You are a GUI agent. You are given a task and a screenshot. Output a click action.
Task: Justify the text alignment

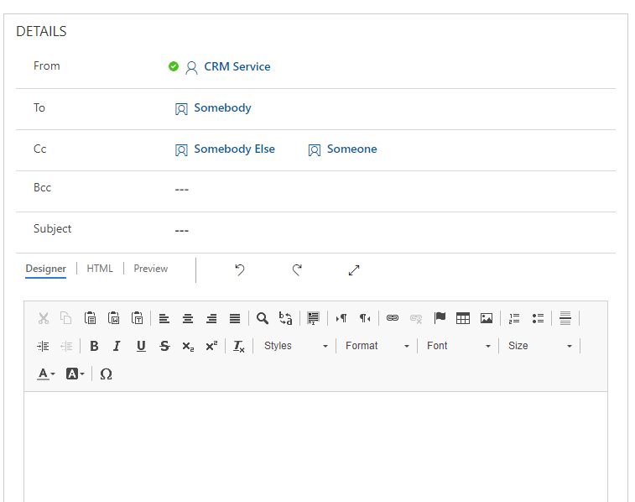point(235,318)
